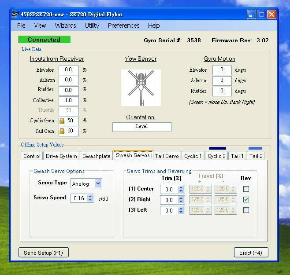The height and width of the screenshot is (275, 290).
Task: Click the Cyclic Gain padlock icon
Action: tap(62, 121)
